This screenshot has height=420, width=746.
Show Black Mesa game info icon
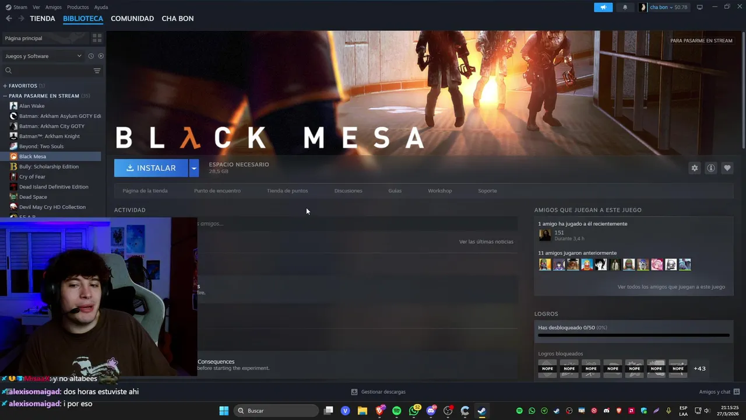[x=710, y=168]
